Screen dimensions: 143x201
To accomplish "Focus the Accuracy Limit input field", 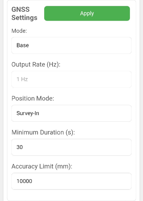I will [71, 181].
